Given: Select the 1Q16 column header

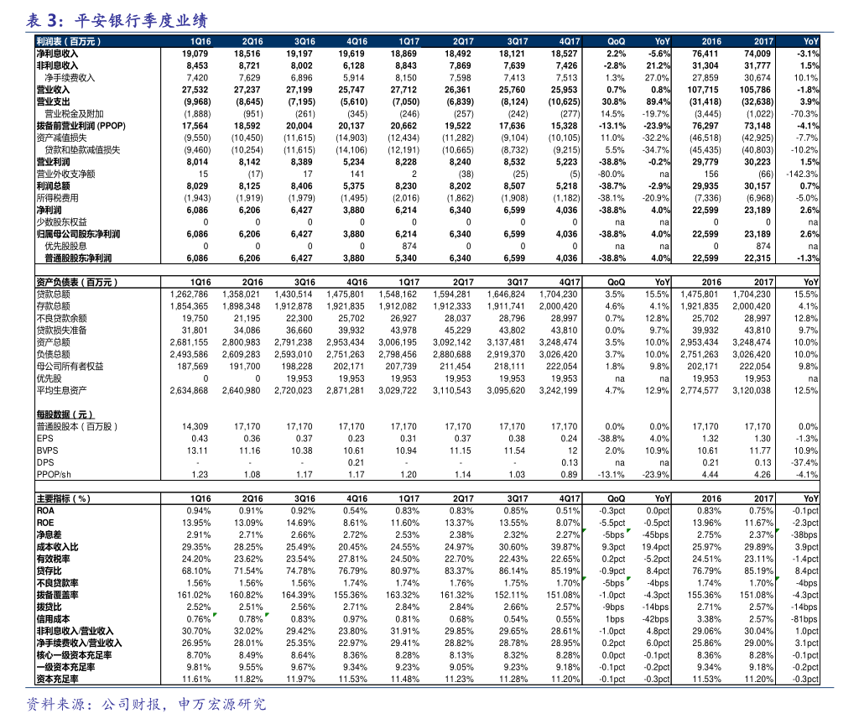Looking at the screenshot, I should pyautogui.click(x=200, y=41).
